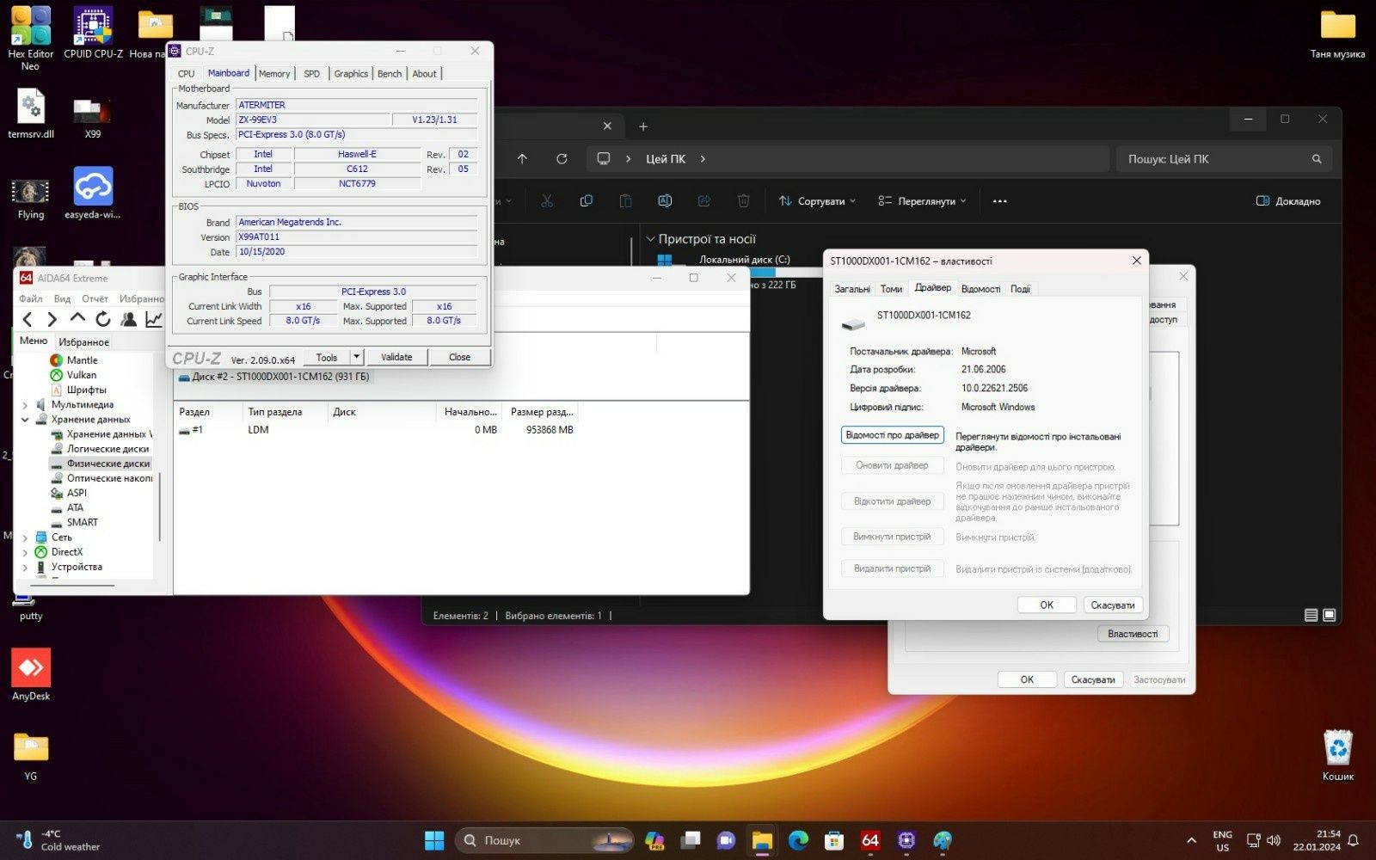Open the CPU-Z Tools dropdown arrow
1376x860 pixels.
[357, 357]
